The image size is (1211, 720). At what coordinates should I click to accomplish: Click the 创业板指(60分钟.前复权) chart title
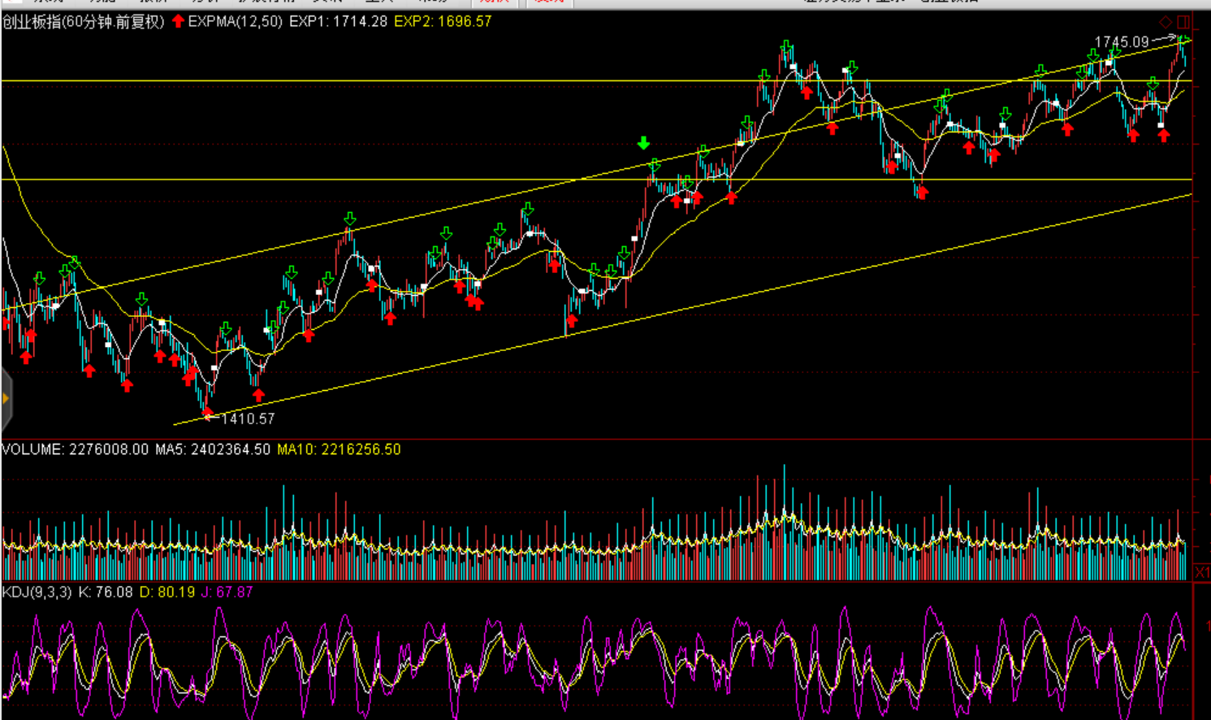click(x=83, y=22)
